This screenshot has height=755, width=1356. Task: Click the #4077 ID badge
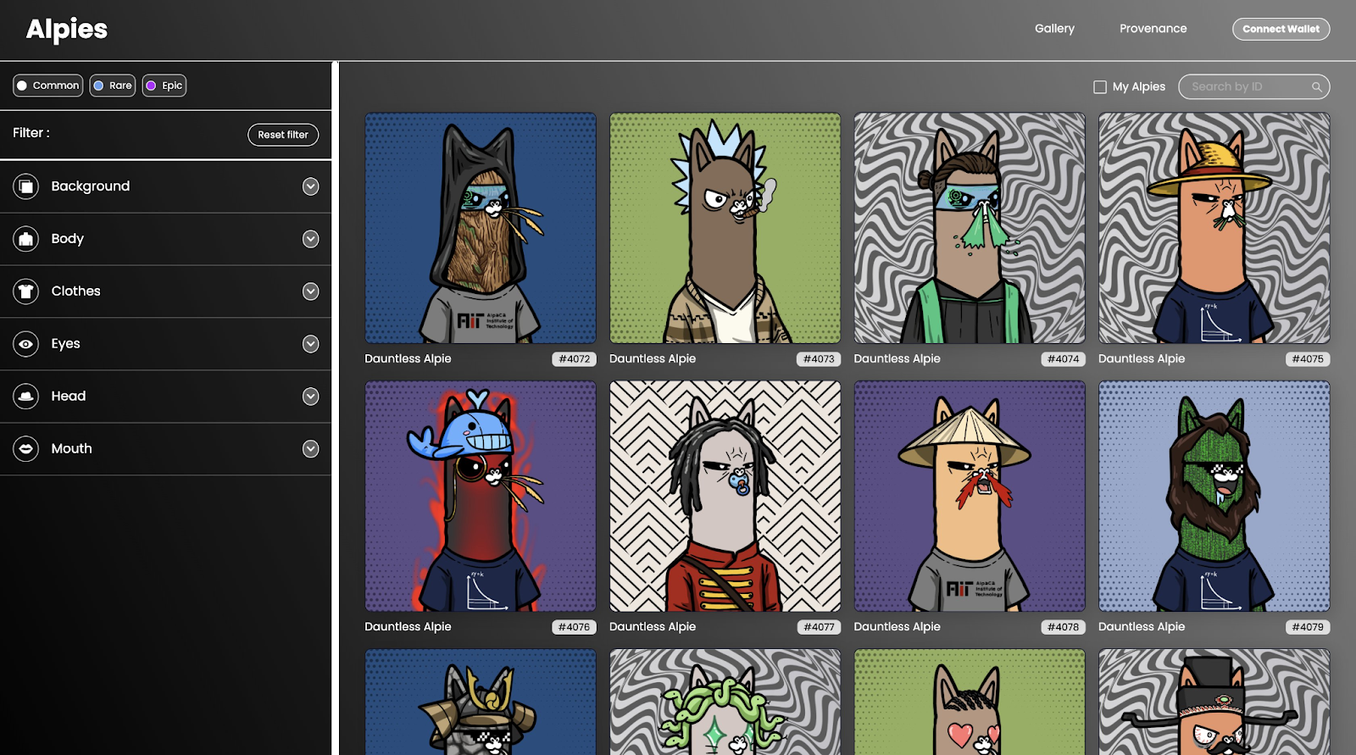coord(819,627)
